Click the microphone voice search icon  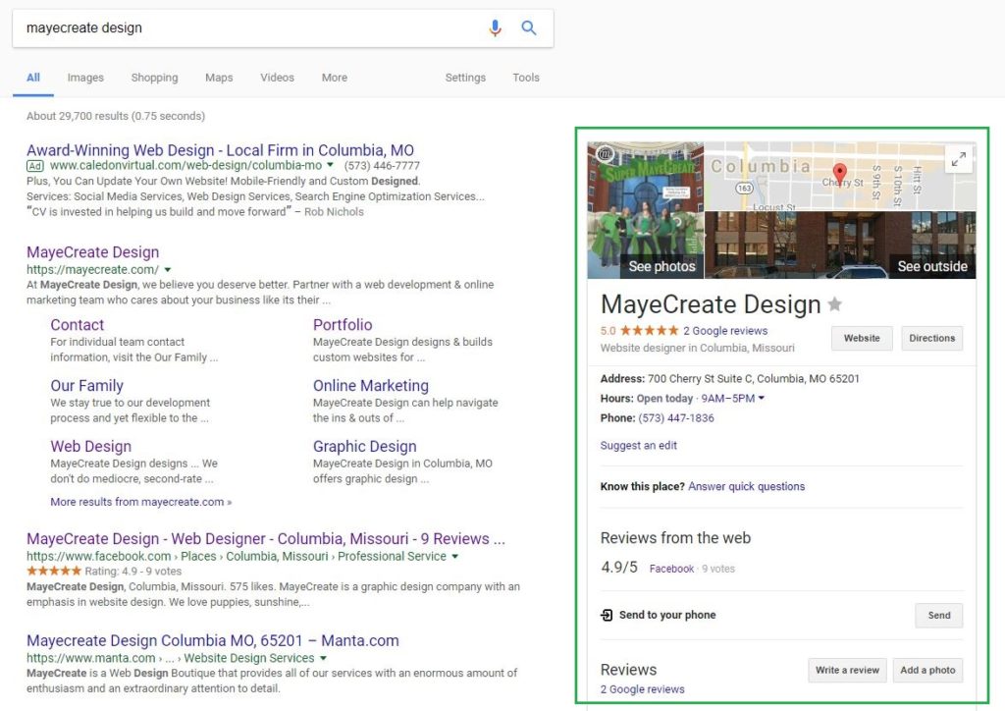(495, 28)
